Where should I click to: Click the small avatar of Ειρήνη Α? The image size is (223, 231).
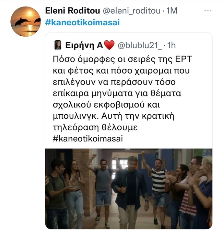(x=58, y=45)
